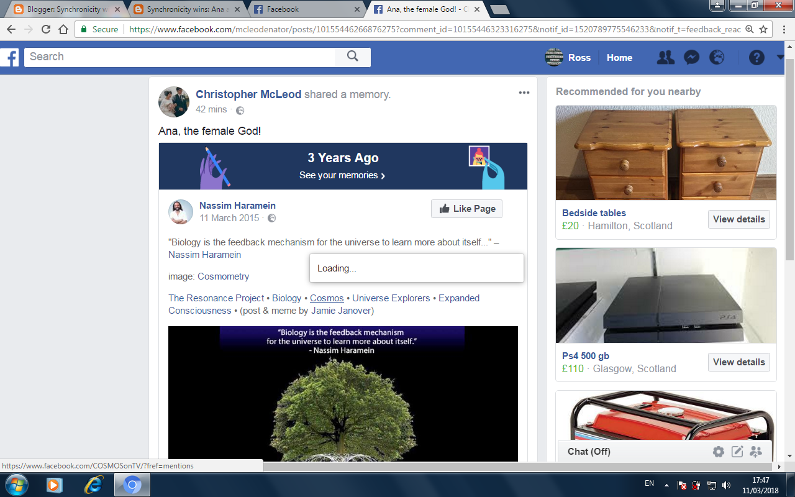This screenshot has width=795, height=497.
Task: Open the post options ellipsis menu
Action: pos(524,93)
